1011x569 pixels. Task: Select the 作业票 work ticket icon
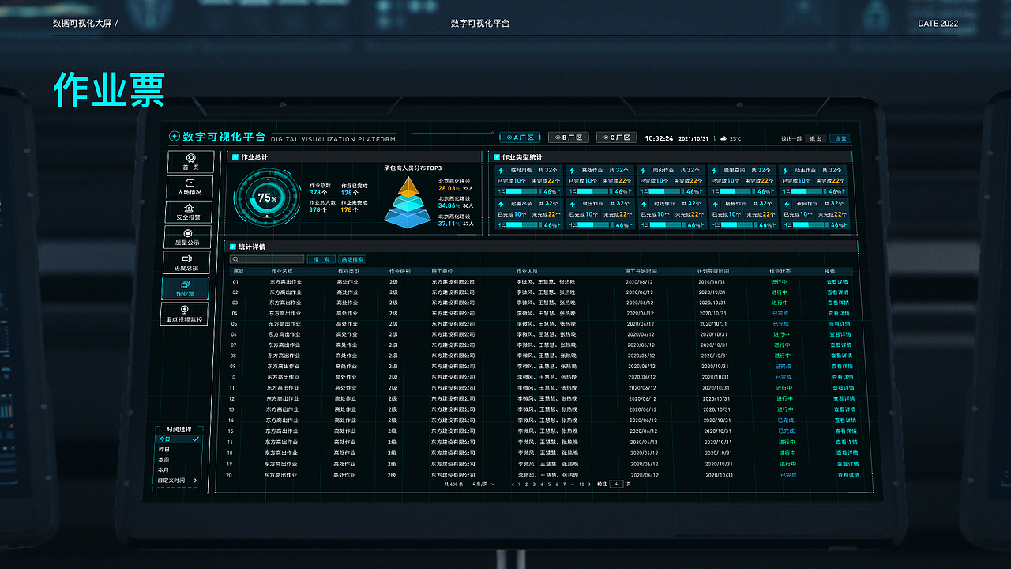click(186, 284)
